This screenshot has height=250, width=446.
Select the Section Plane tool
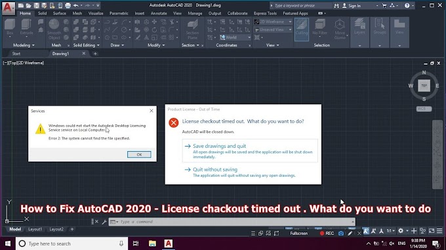(192, 29)
